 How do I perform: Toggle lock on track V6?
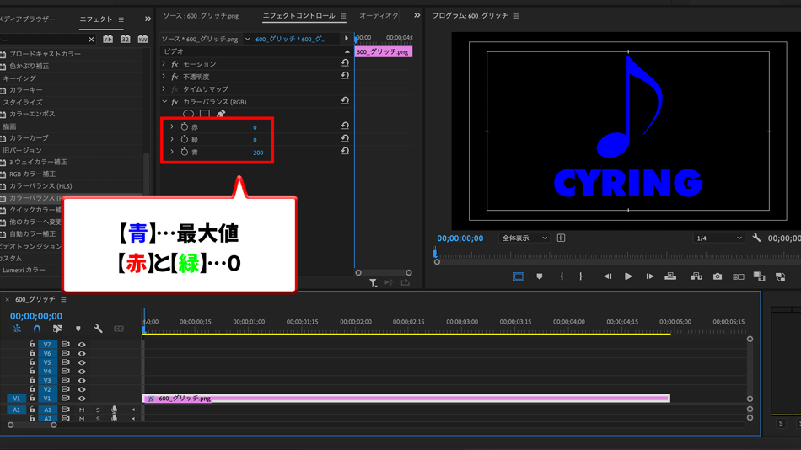click(x=32, y=353)
